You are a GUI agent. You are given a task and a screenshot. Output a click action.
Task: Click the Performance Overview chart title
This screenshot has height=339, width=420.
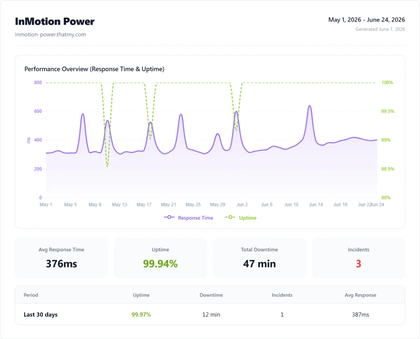click(94, 69)
